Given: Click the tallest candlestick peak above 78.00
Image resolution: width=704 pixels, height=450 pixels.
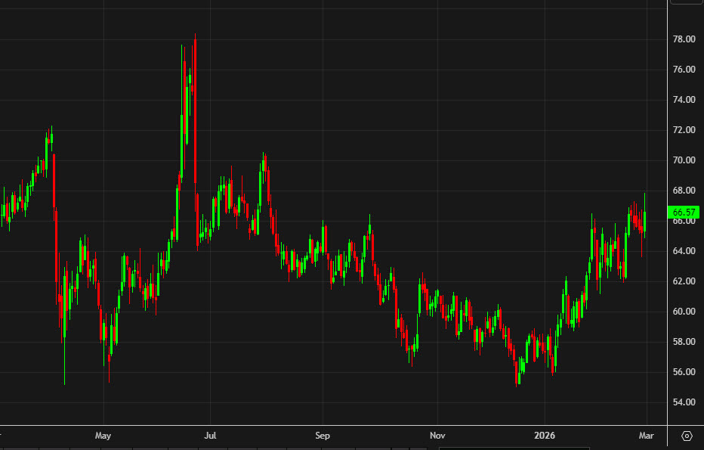Looking at the screenshot, I should point(195,35).
